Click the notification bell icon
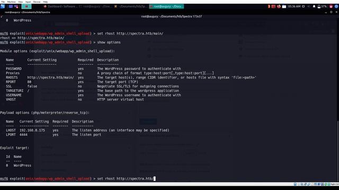This screenshot has width=339, height=190. [314, 6]
